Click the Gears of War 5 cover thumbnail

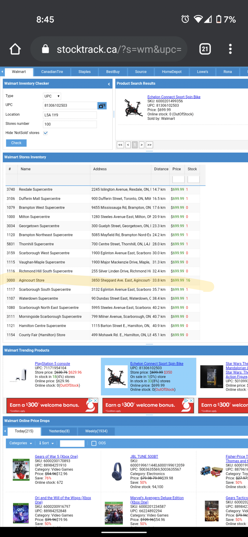pos(21,469)
